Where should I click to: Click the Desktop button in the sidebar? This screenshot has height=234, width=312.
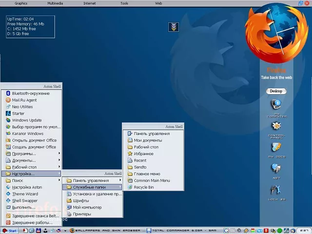pyautogui.click(x=276, y=91)
